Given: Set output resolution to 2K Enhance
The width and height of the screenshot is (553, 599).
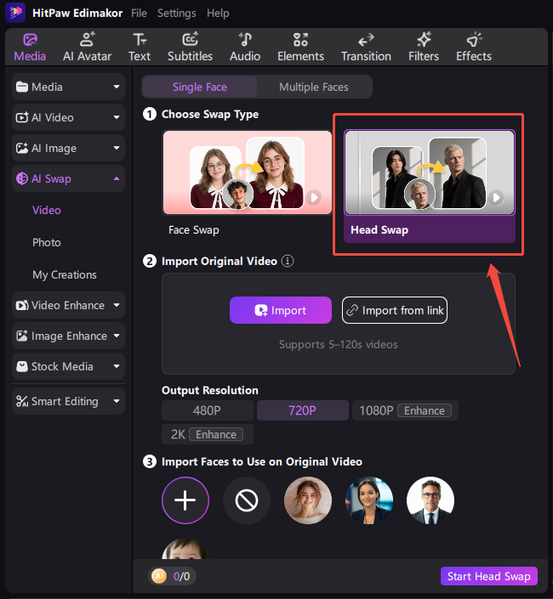Looking at the screenshot, I should click(208, 434).
